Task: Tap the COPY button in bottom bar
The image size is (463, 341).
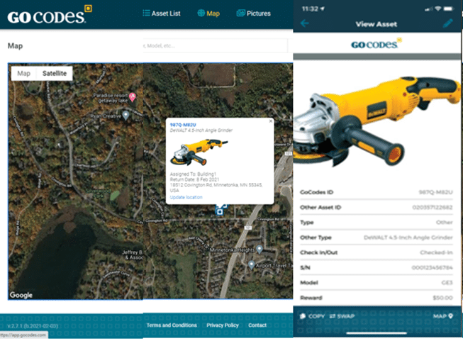Action: point(312,315)
